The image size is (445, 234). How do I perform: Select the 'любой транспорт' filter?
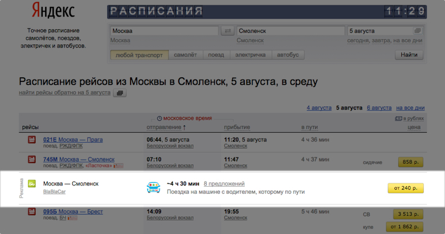139,55
